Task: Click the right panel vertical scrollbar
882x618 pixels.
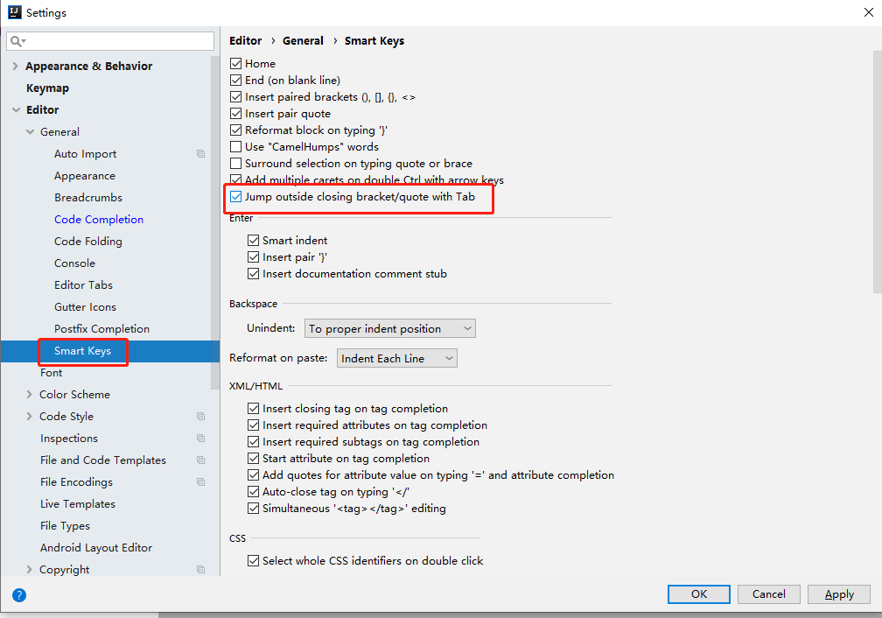Action: (878, 172)
